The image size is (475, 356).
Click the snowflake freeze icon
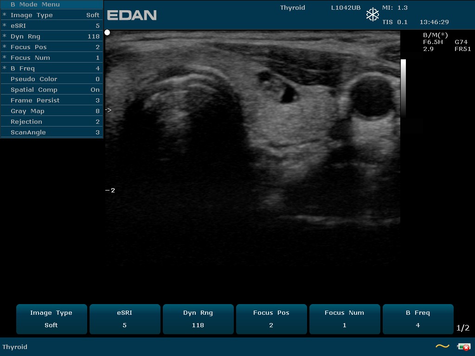(x=372, y=15)
